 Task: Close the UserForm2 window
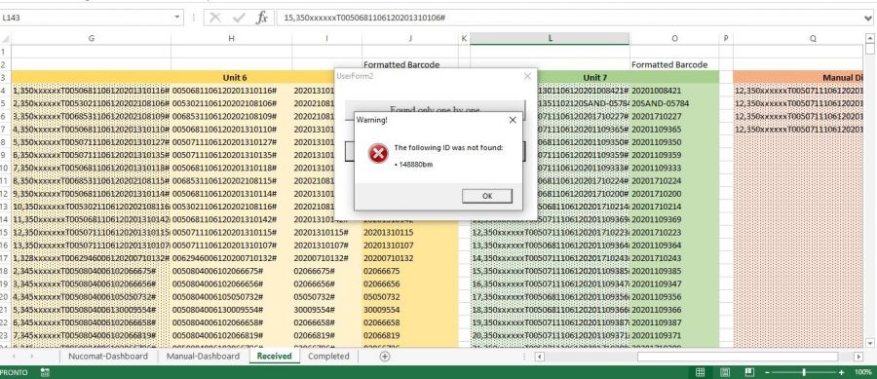click(527, 76)
